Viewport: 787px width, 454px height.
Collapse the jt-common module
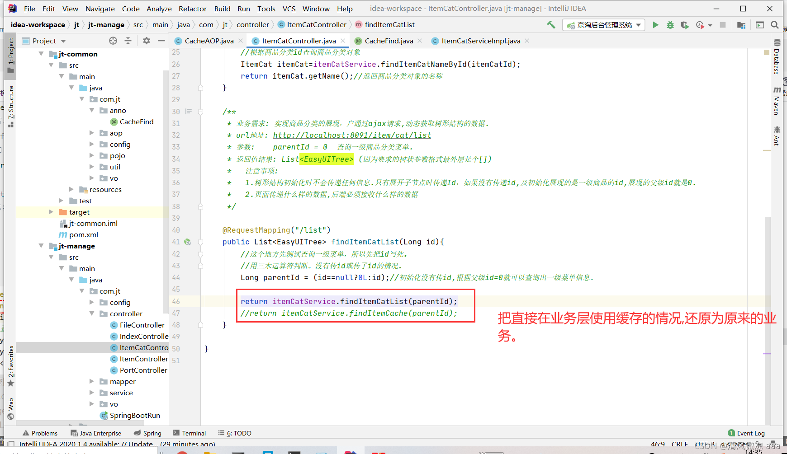41,54
